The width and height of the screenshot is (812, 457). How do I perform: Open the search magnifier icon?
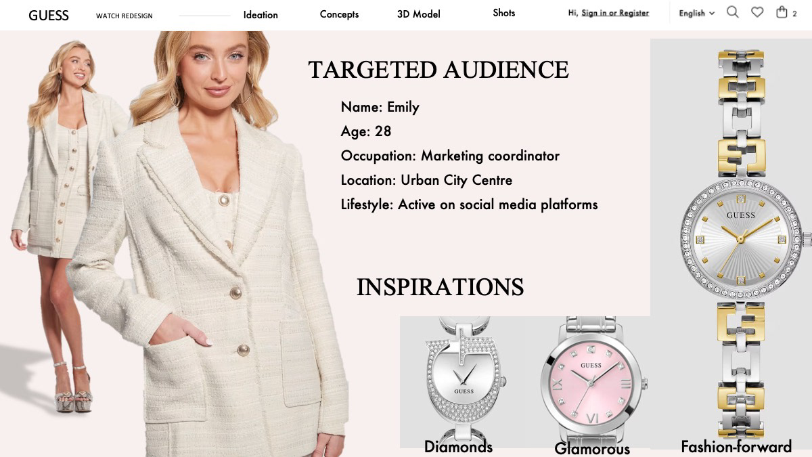point(733,12)
